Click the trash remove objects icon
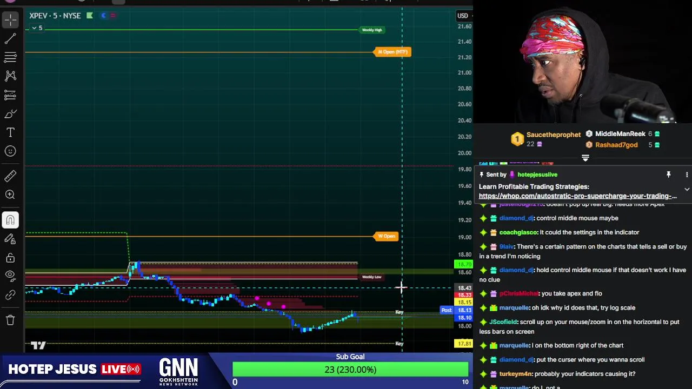 pyautogui.click(x=10, y=320)
